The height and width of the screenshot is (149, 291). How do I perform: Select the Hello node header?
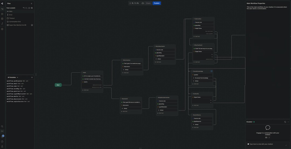pos(92,72)
